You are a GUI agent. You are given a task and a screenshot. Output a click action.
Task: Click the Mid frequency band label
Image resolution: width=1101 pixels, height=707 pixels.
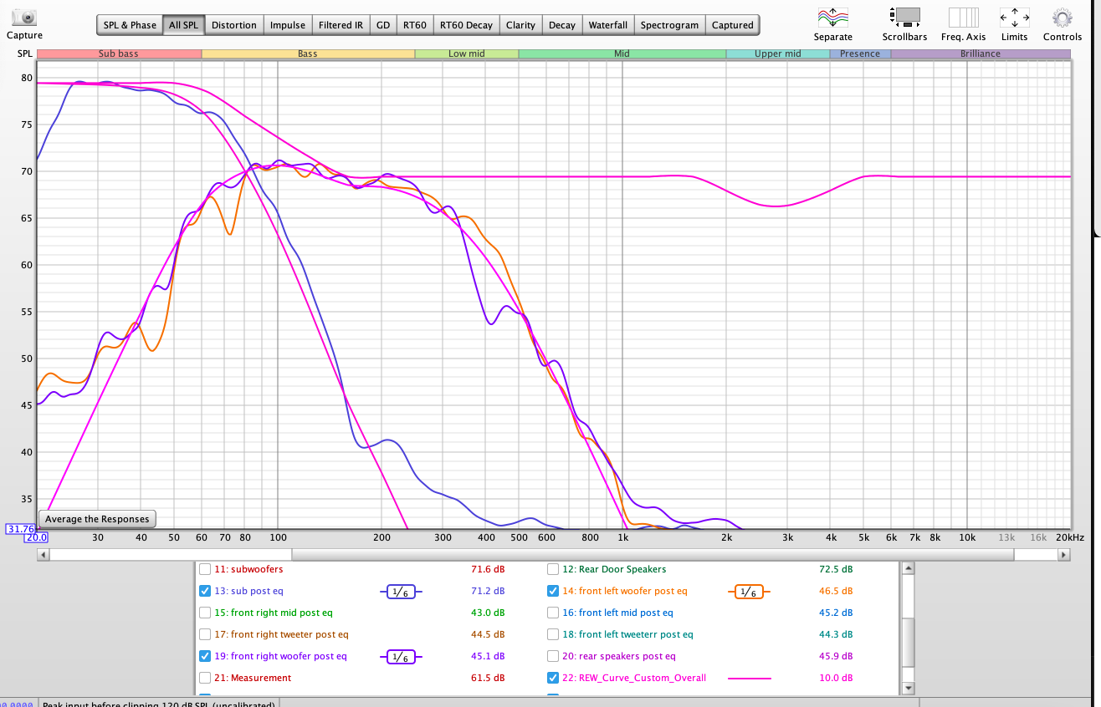(622, 53)
